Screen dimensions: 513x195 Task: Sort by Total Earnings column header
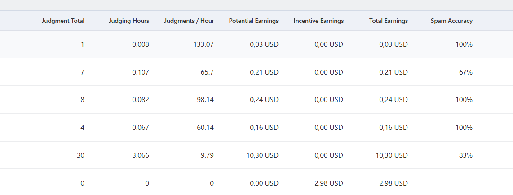[x=389, y=21]
